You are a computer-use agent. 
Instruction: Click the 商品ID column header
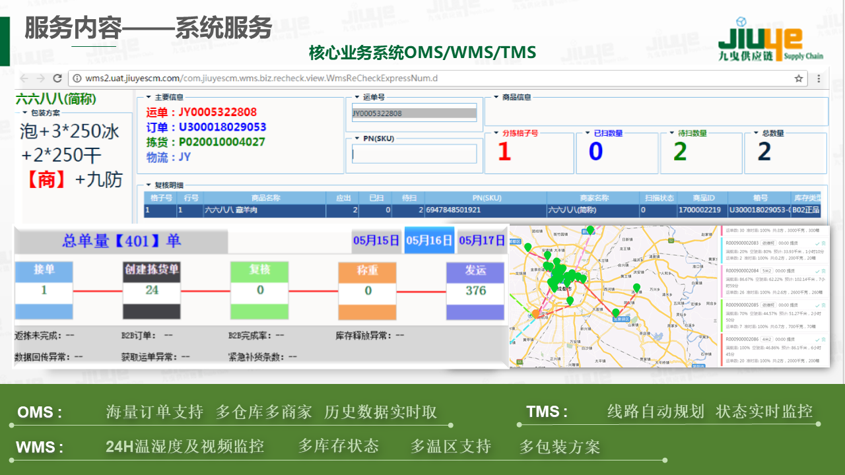702,198
